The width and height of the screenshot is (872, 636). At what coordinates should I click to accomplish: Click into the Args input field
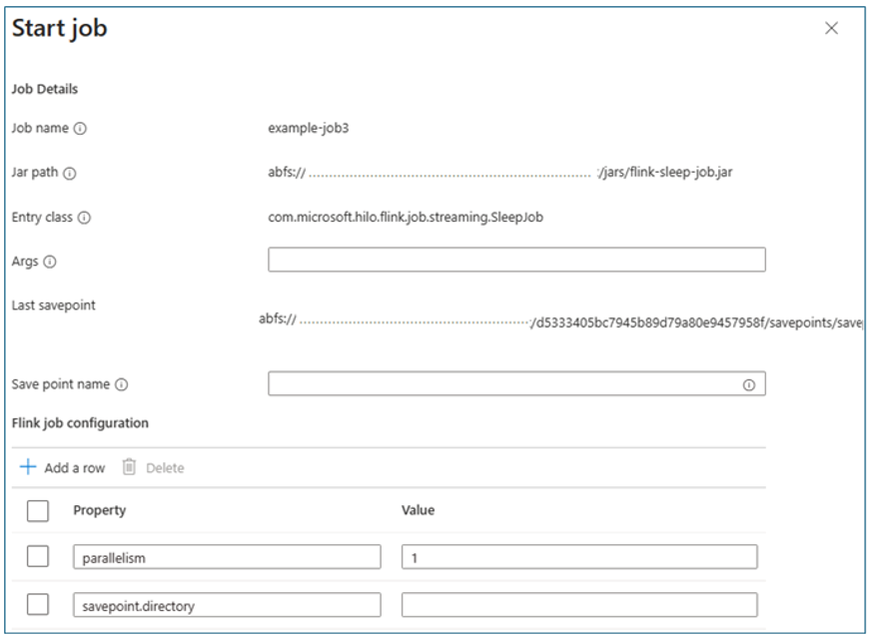[515, 261]
